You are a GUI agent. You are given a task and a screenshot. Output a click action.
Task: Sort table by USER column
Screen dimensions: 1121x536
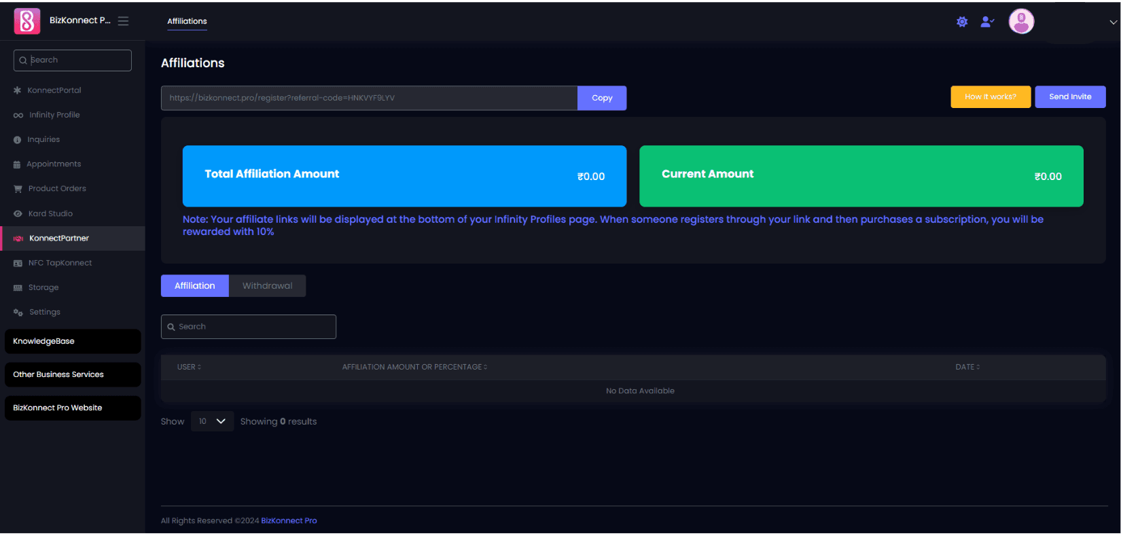(x=189, y=367)
